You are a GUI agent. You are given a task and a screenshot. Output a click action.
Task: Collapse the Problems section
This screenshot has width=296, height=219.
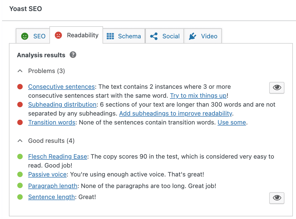pos(20,71)
